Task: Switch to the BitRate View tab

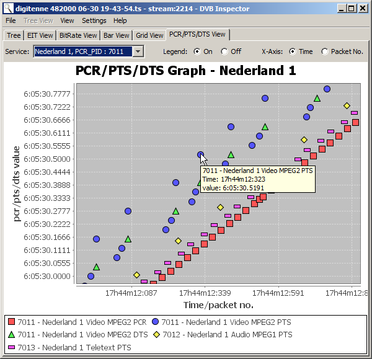Action: coord(78,35)
